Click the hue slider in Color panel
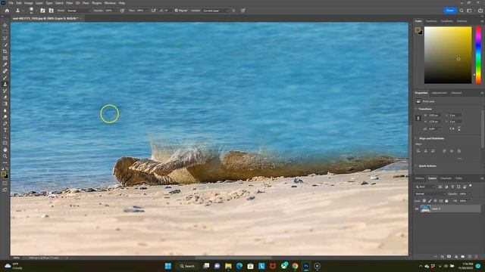485x272 pixels. [x=478, y=55]
